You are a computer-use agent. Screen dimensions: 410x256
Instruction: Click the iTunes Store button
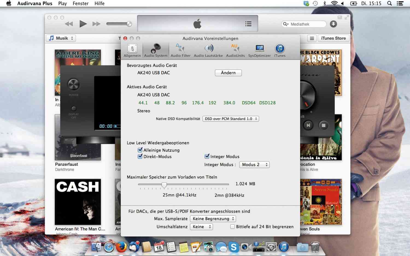click(333, 38)
